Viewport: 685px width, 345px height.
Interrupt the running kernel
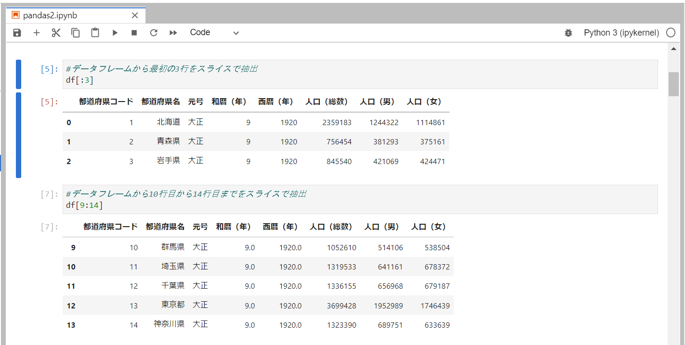tap(134, 32)
